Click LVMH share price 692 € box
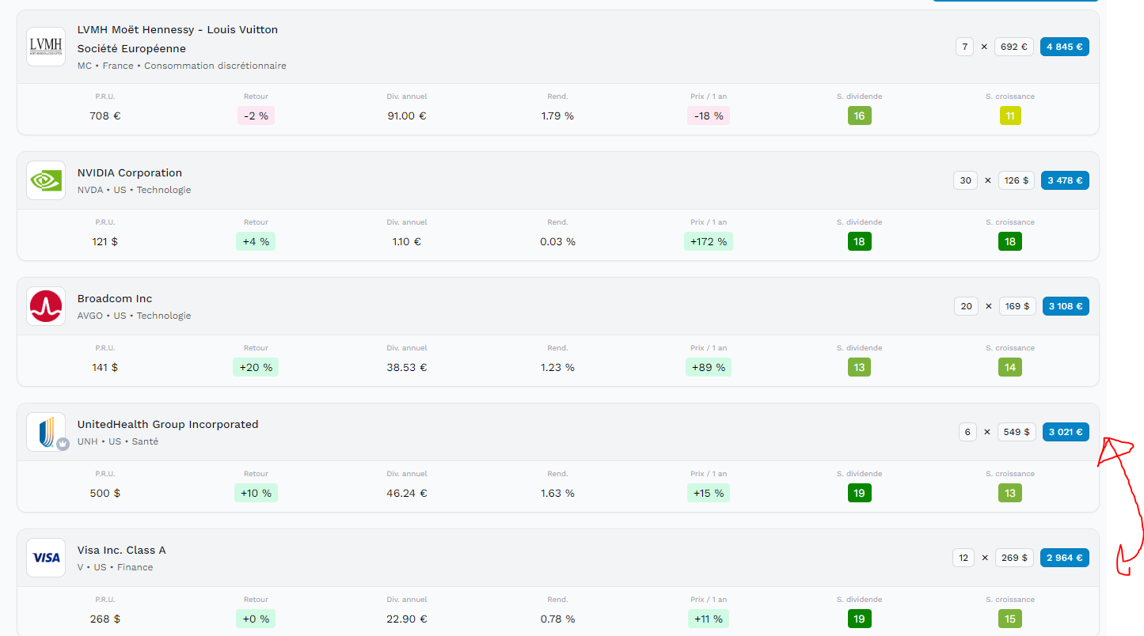The width and height of the screenshot is (1144, 636). (x=1014, y=47)
